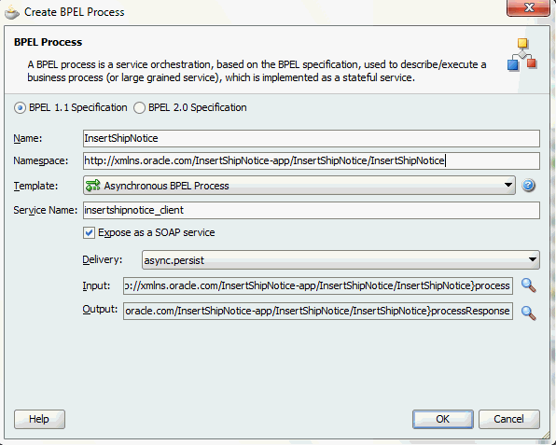Click the BPEL process diagram icon
This screenshot has height=445, width=556.
pyautogui.click(x=522, y=54)
